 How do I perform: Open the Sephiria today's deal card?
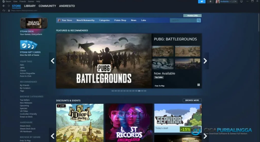(x=178, y=118)
